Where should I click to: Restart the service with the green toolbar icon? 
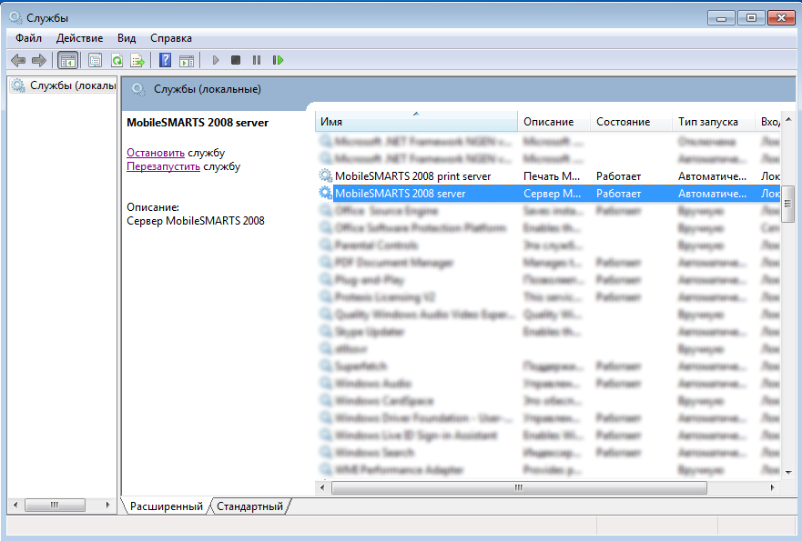[278, 60]
